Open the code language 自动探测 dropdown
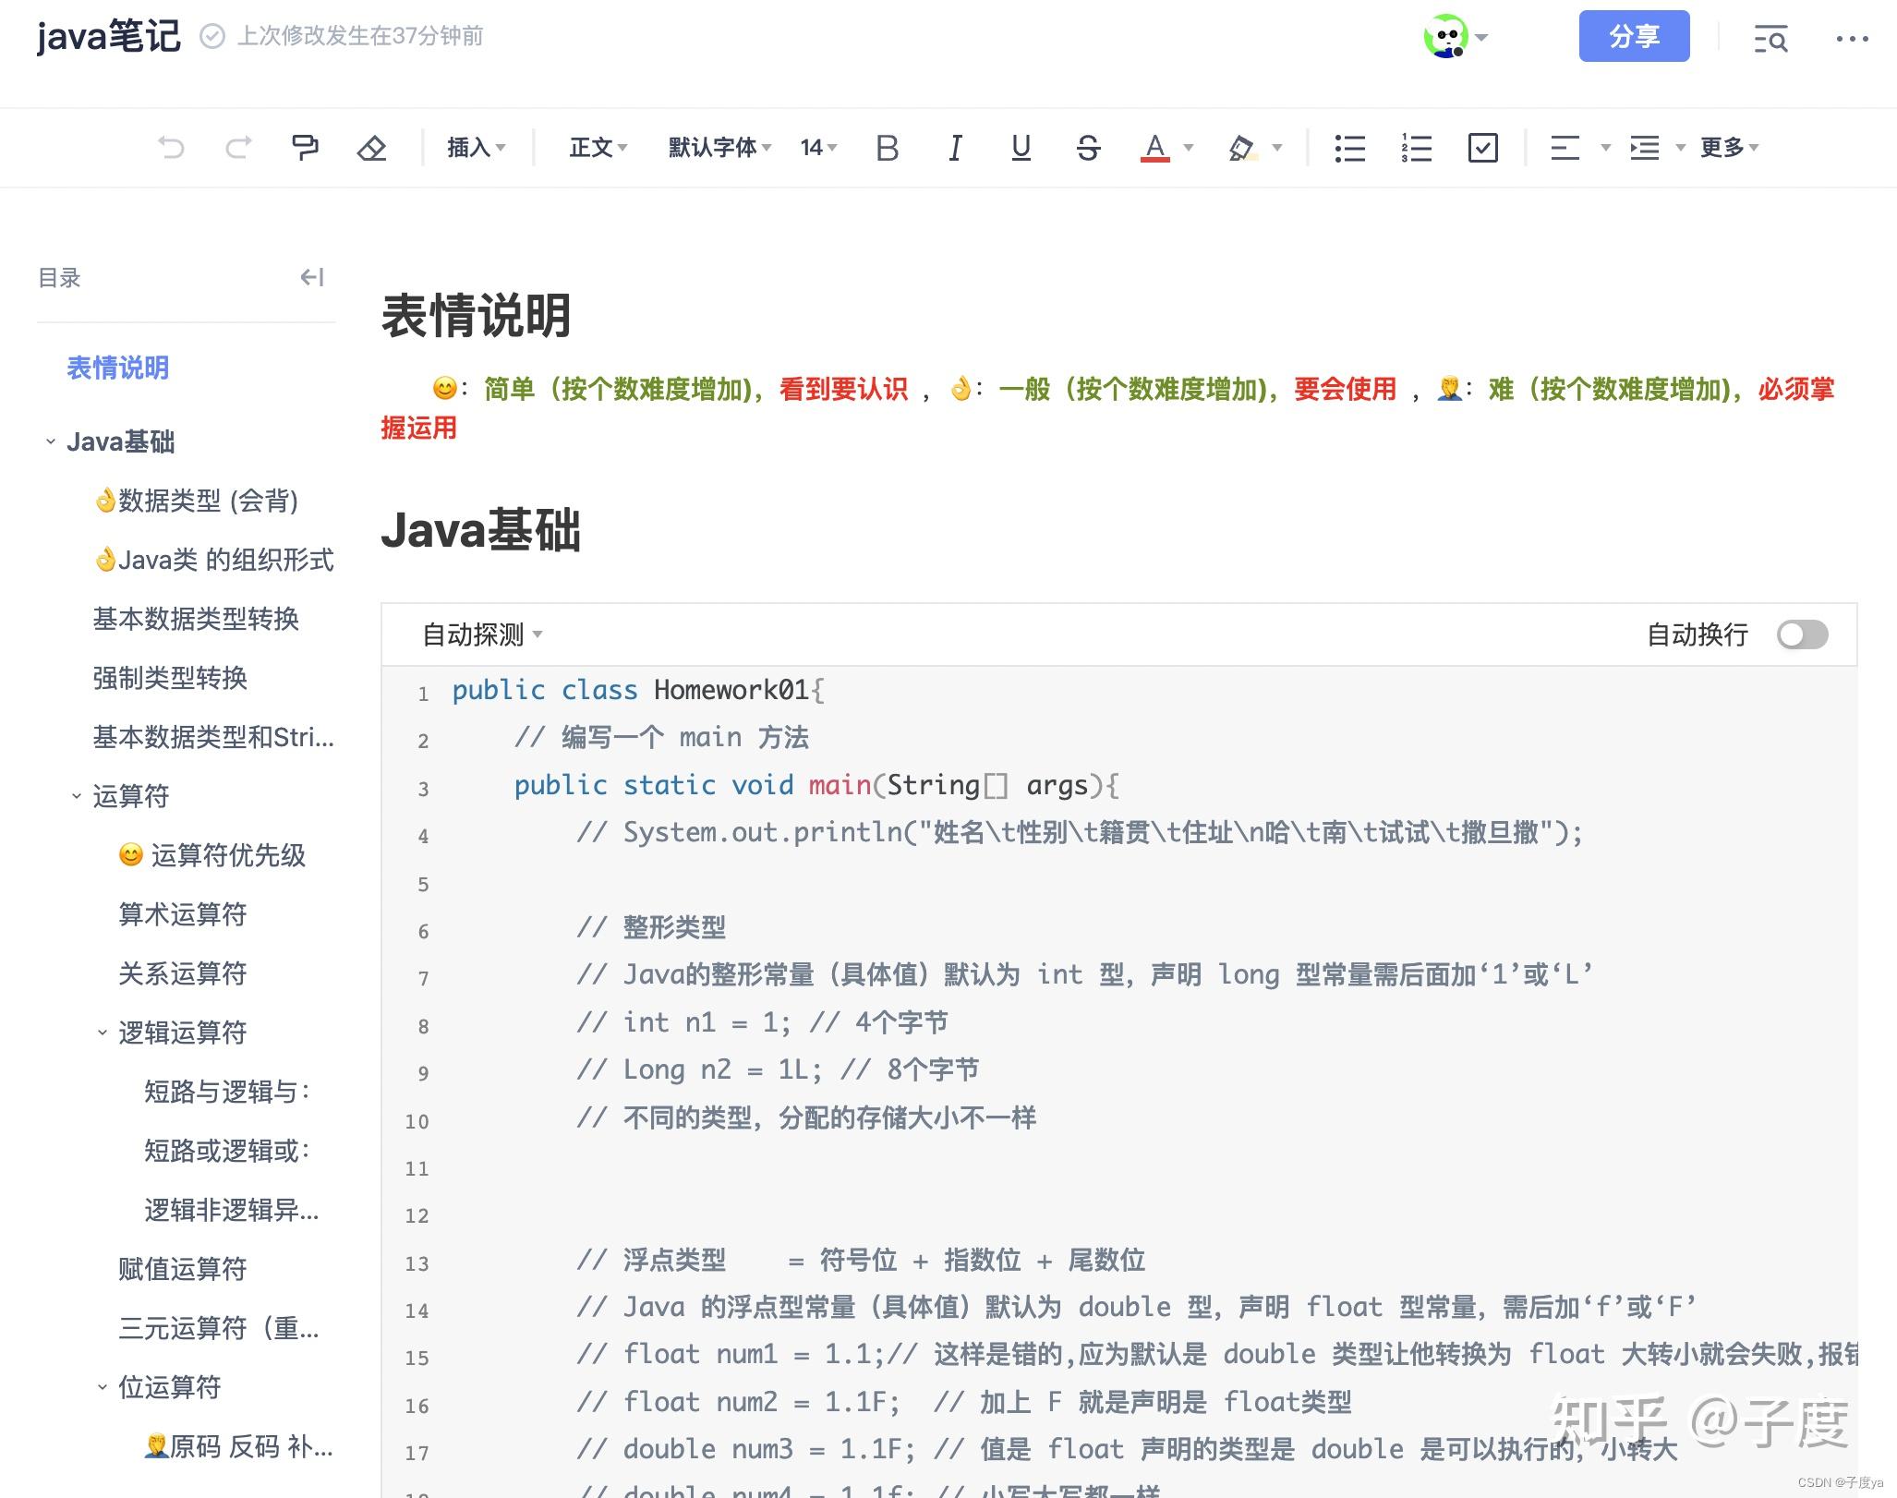This screenshot has width=1897, height=1498. [481, 634]
